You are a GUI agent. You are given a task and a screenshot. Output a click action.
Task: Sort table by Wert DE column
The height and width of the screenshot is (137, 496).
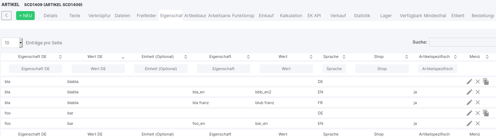click(95, 57)
